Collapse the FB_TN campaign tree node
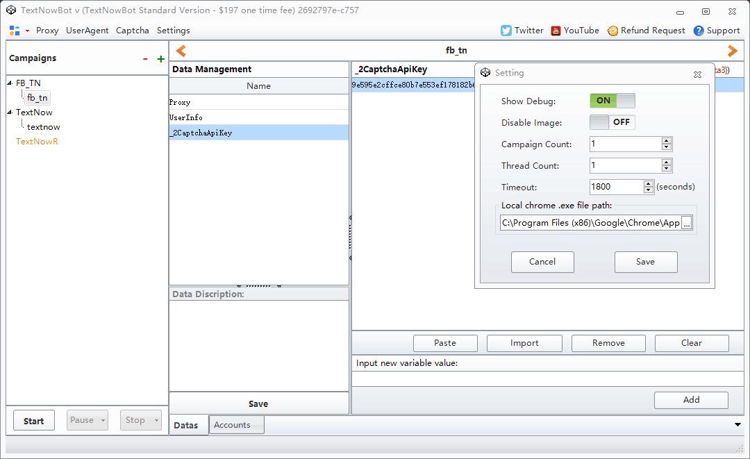This screenshot has height=459, width=750. click(10, 83)
